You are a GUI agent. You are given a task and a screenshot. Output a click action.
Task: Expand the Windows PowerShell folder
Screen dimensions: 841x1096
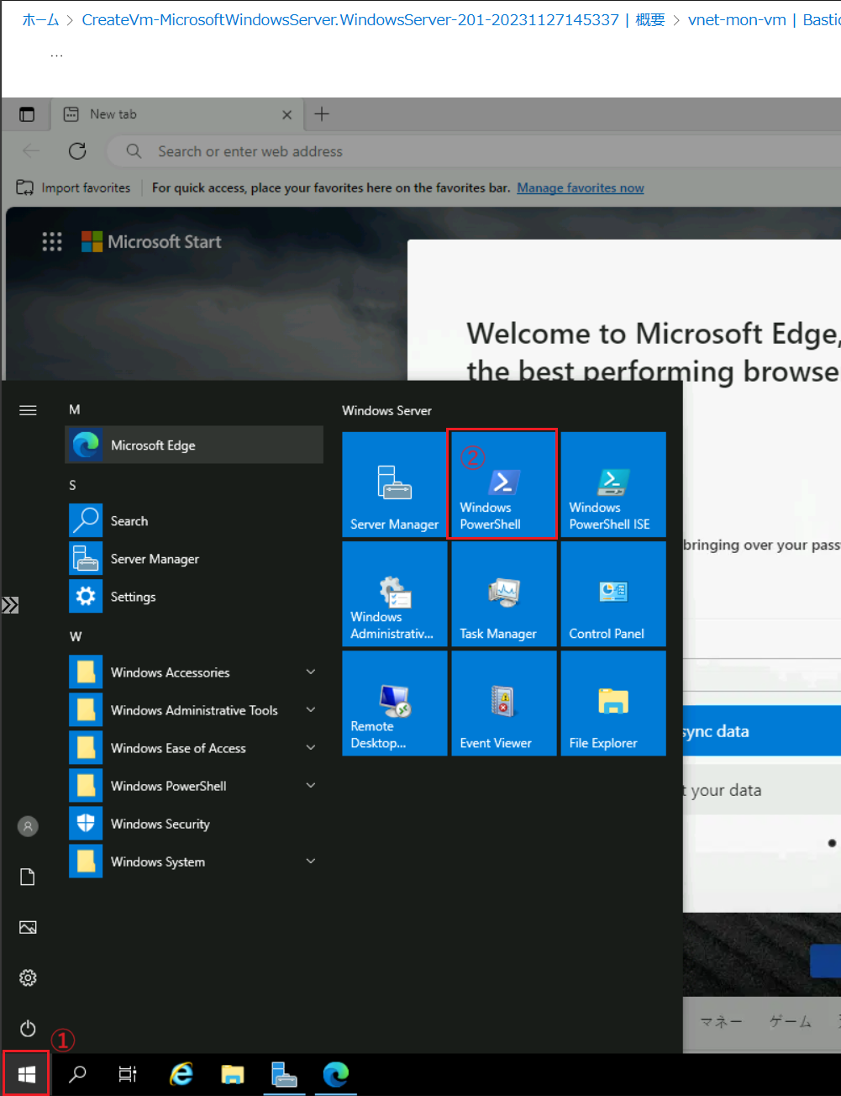pos(194,786)
